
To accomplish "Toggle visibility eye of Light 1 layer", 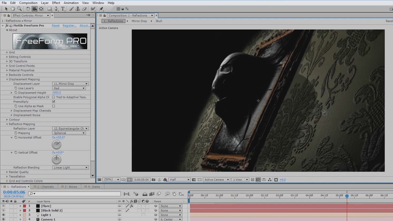I will click(x=3, y=215).
